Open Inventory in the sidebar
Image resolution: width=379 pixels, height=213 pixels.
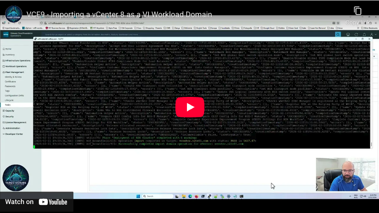coord(9,55)
